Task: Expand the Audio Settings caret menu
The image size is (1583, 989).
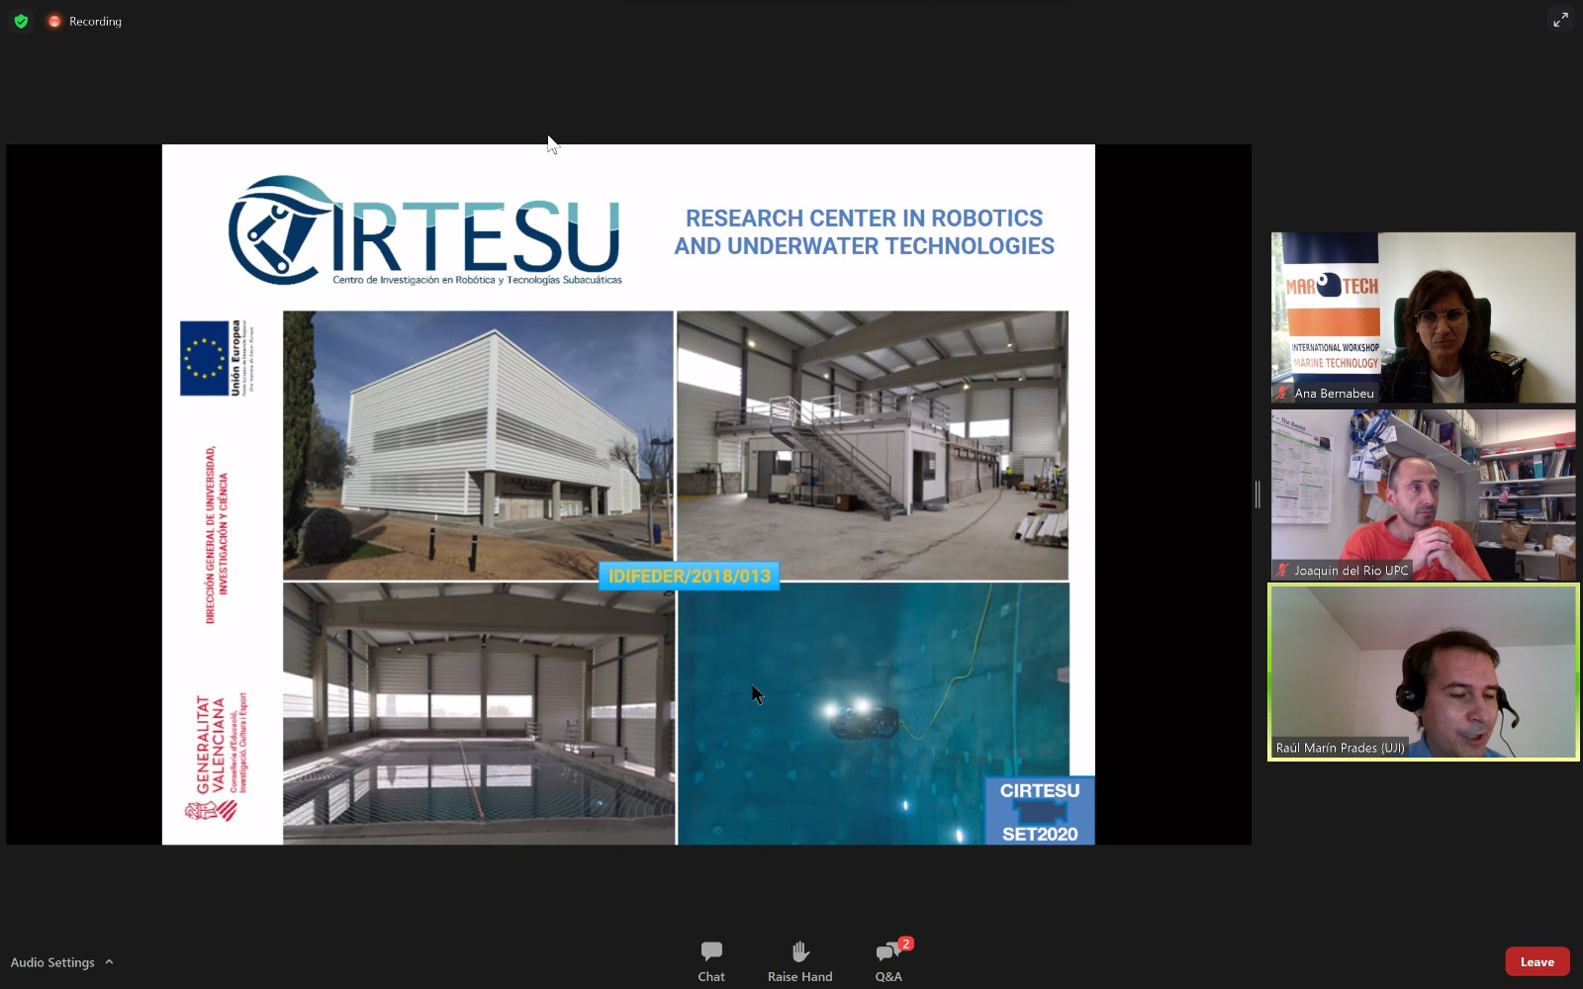Action: [109, 962]
